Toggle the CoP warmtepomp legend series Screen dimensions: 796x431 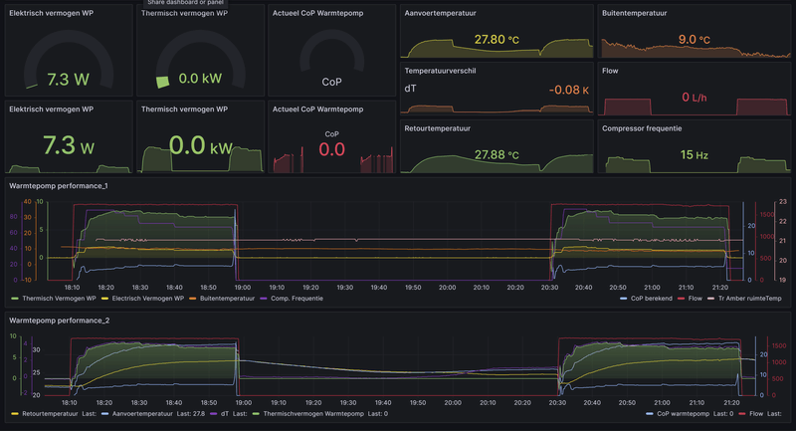(x=683, y=414)
